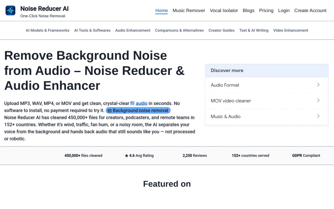Click the Login link
Viewport: 334px width, 209px height.
point(284,11)
